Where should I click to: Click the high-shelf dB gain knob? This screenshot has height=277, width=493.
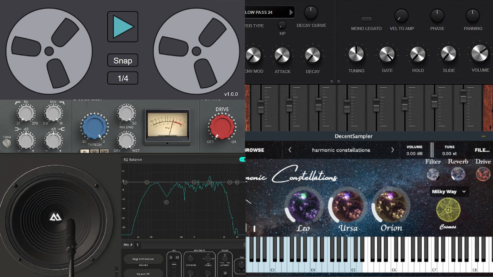pyautogui.click(x=54, y=141)
